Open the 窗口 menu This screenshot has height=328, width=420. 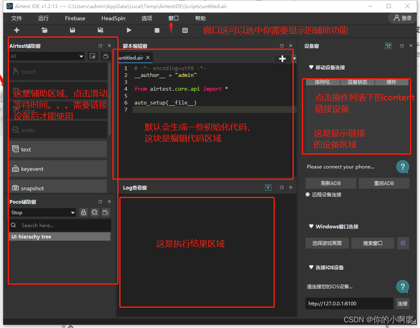pyautogui.click(x=173, y=18)
